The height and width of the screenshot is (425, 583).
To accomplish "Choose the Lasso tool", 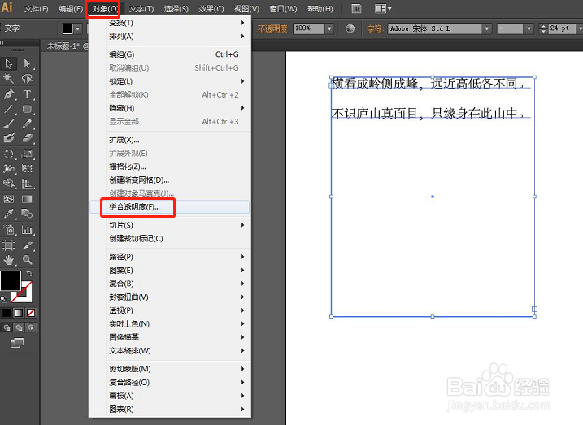I will [x=27, y=78].
